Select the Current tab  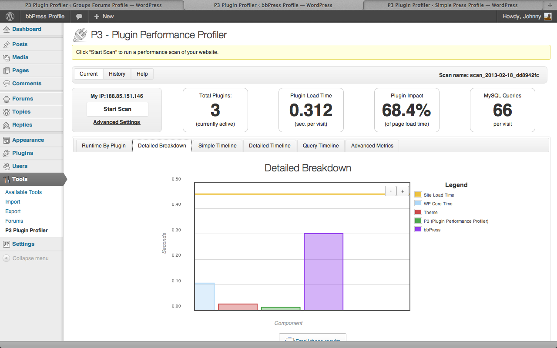coord(89,74)
